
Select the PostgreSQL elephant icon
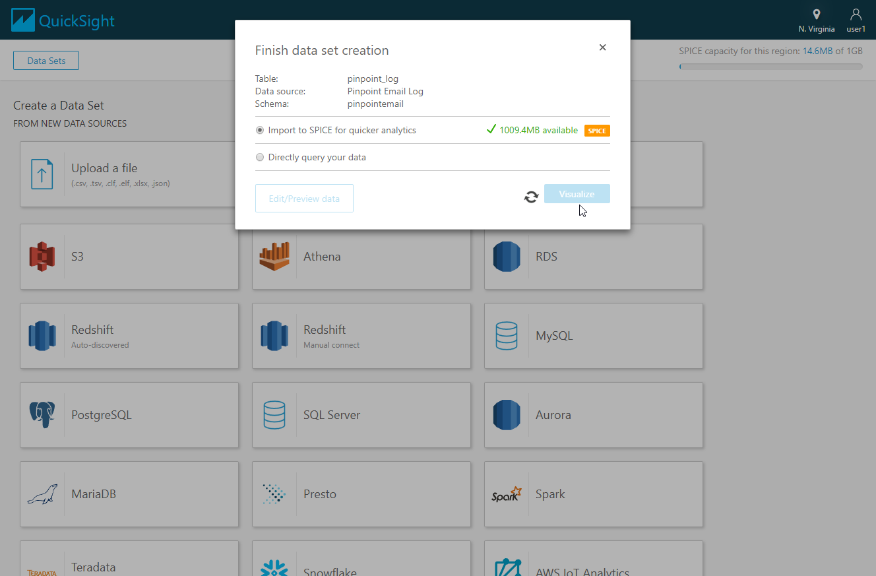(x=42, y=415)
